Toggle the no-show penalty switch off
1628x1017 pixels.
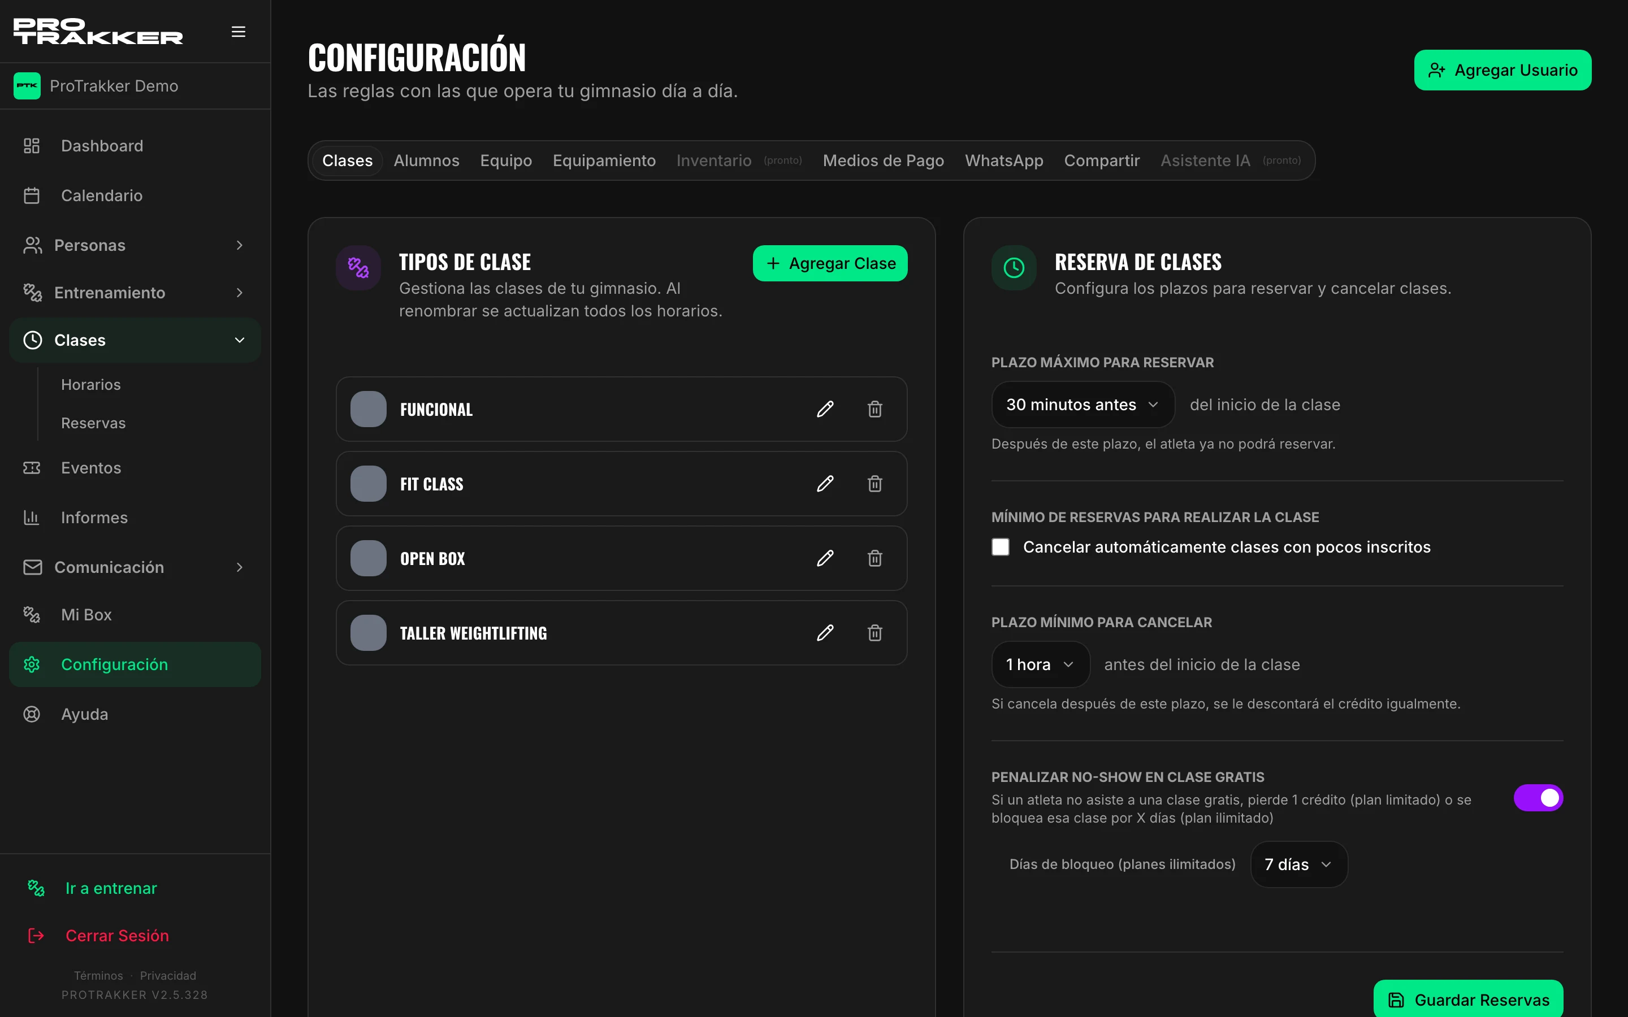pyautogui.click(x=1538, y=798)
